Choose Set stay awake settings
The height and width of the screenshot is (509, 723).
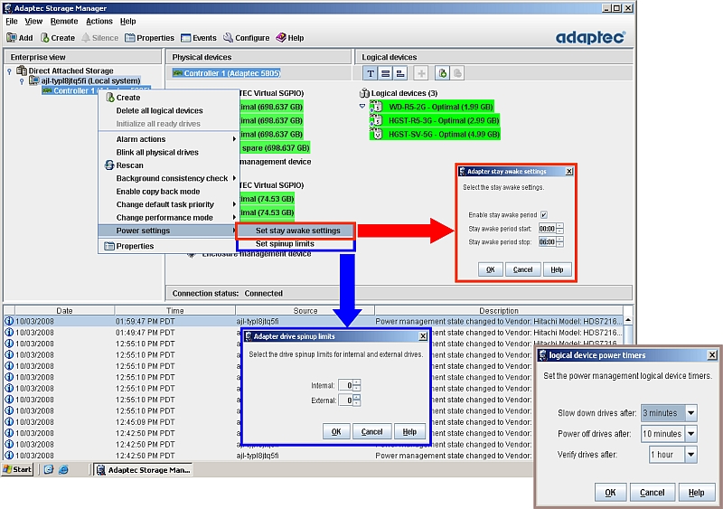click(296, 231)
